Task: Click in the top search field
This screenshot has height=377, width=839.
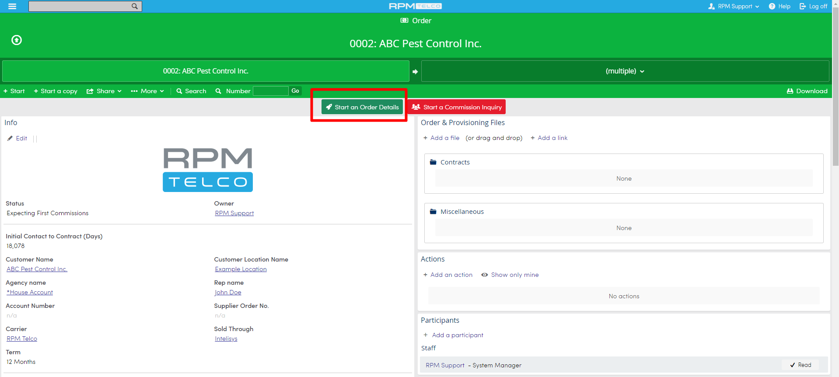Action: (x=80, y=6)
